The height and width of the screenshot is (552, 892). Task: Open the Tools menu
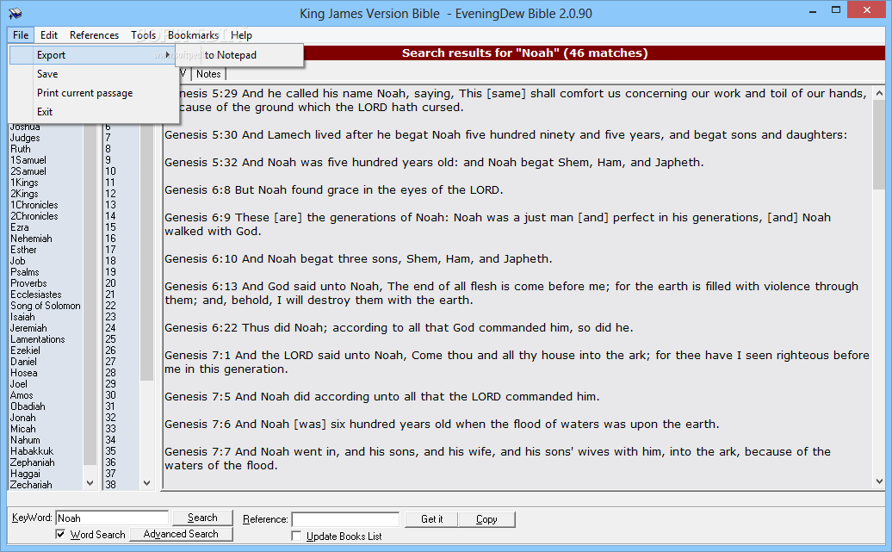click(143, 34)
